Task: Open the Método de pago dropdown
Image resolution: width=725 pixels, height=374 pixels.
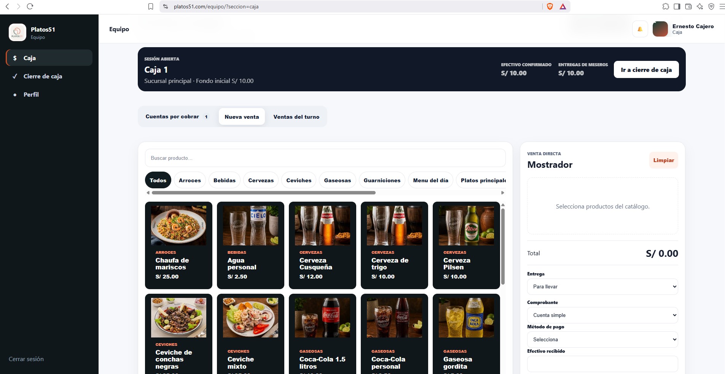Action: pos(602,339)
